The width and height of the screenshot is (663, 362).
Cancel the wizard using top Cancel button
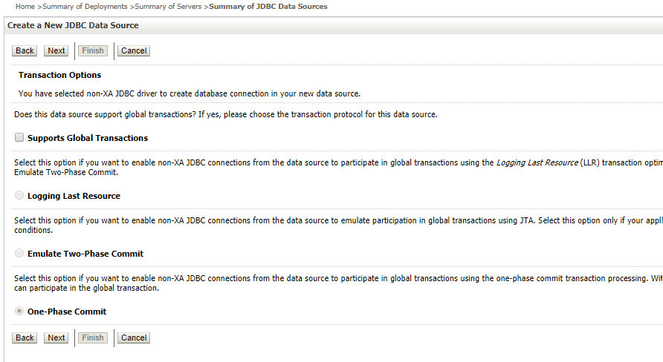point(134,51)
